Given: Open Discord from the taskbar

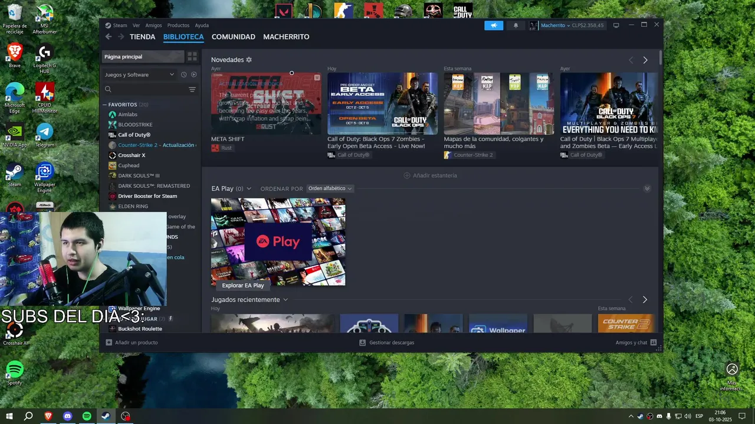Looking at the screenshot, I should [67, 416].
